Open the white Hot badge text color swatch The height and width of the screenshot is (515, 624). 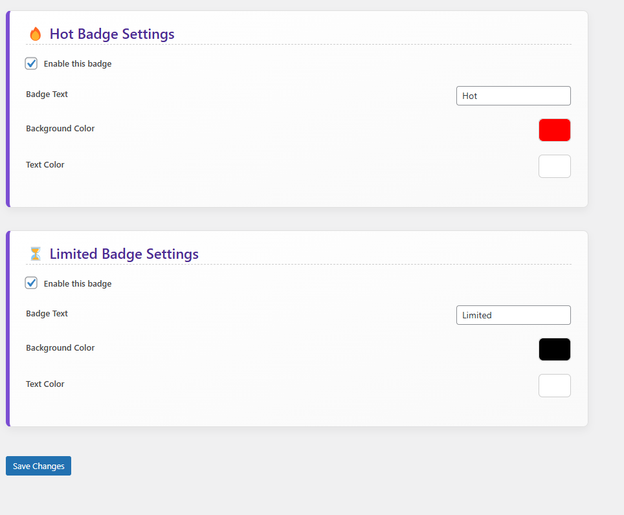(554, 166)
